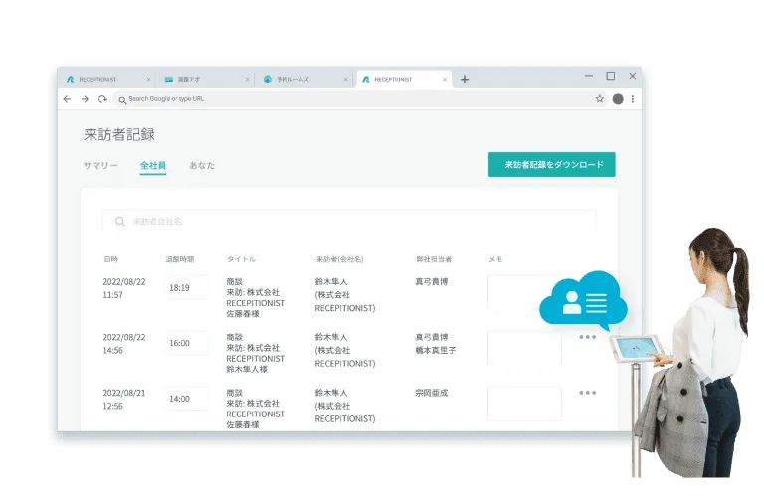764x497 pixels.
Task: Click the browser forward arrow
Action: 85,99
